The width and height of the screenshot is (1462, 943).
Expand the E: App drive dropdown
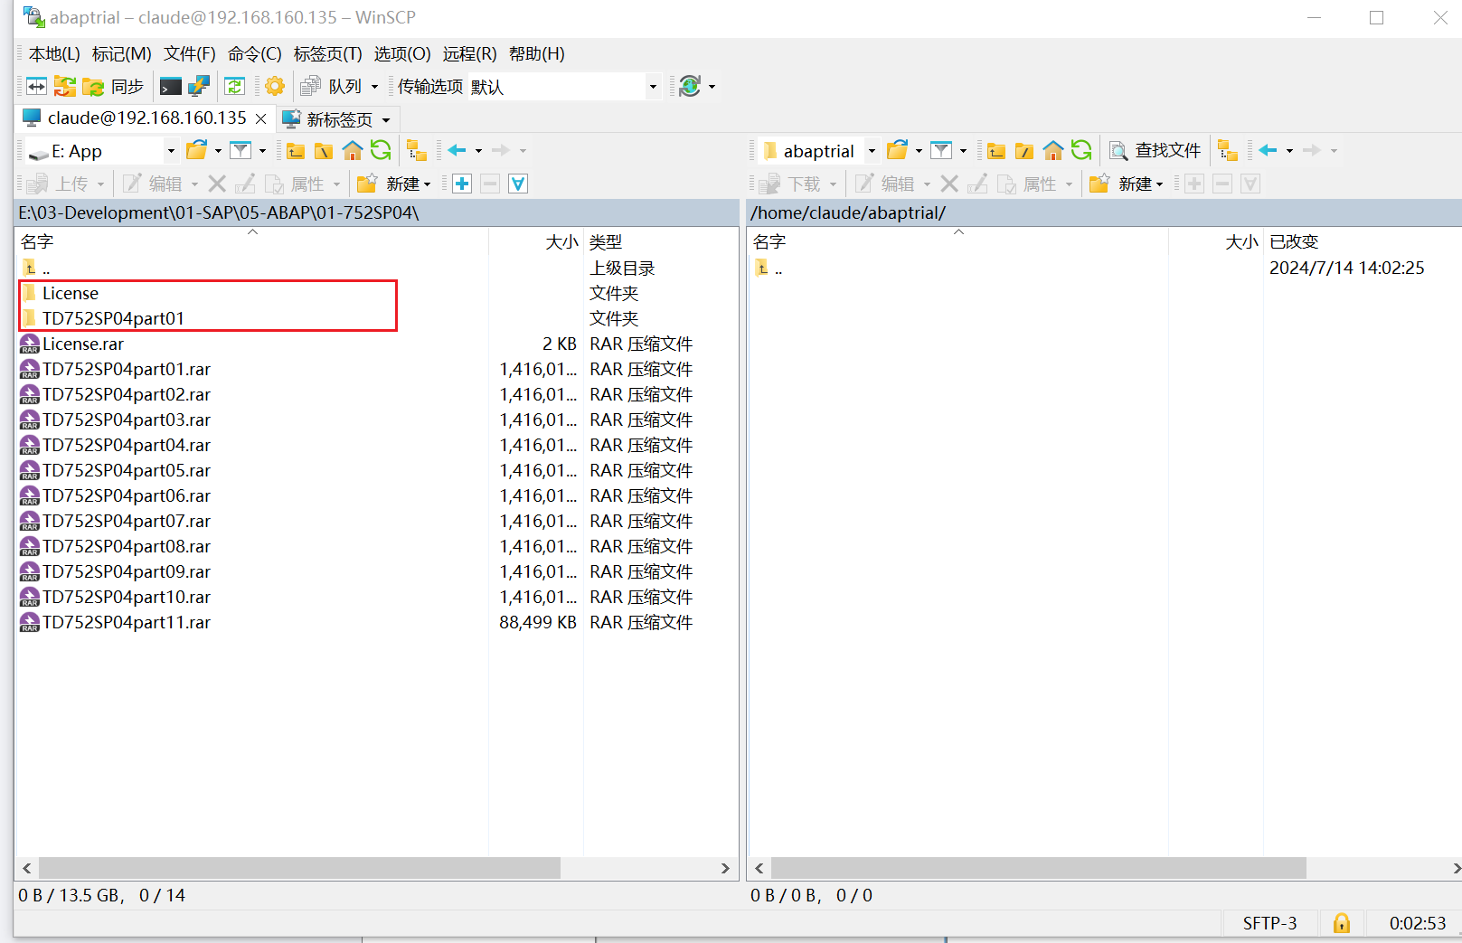[x=170, y=151]
